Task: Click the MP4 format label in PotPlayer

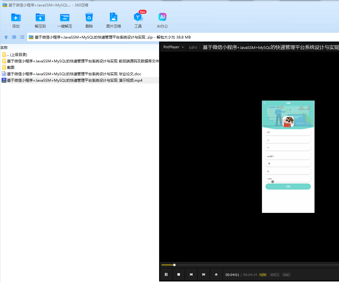Action: (x=193, y=47)
